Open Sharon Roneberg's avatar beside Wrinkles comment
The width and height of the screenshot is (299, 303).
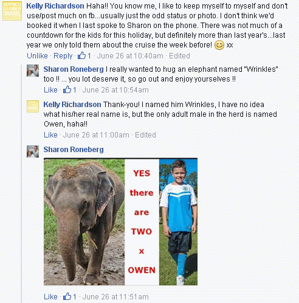pos(33,71)
